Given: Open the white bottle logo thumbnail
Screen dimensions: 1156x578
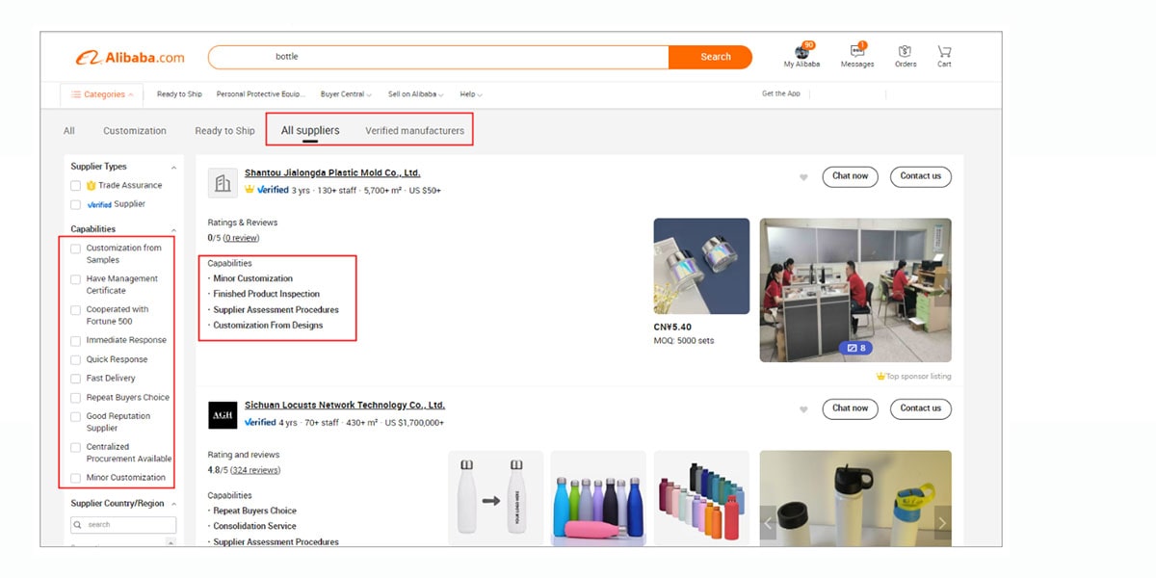Looking at the screenshot, I should tap(496, 498).
